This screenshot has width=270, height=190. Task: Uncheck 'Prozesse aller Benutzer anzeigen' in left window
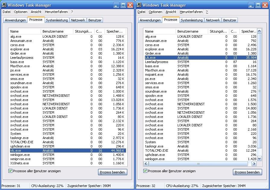(11, 171)
